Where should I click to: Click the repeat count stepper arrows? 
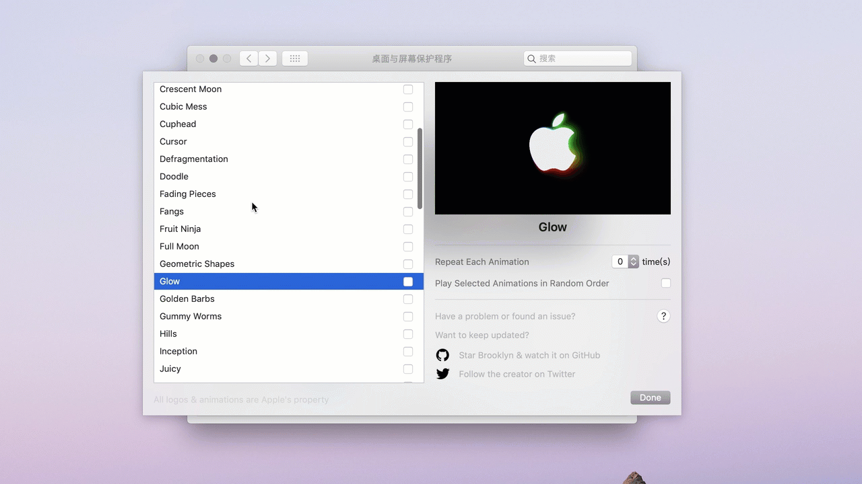[x=634, y=261]
